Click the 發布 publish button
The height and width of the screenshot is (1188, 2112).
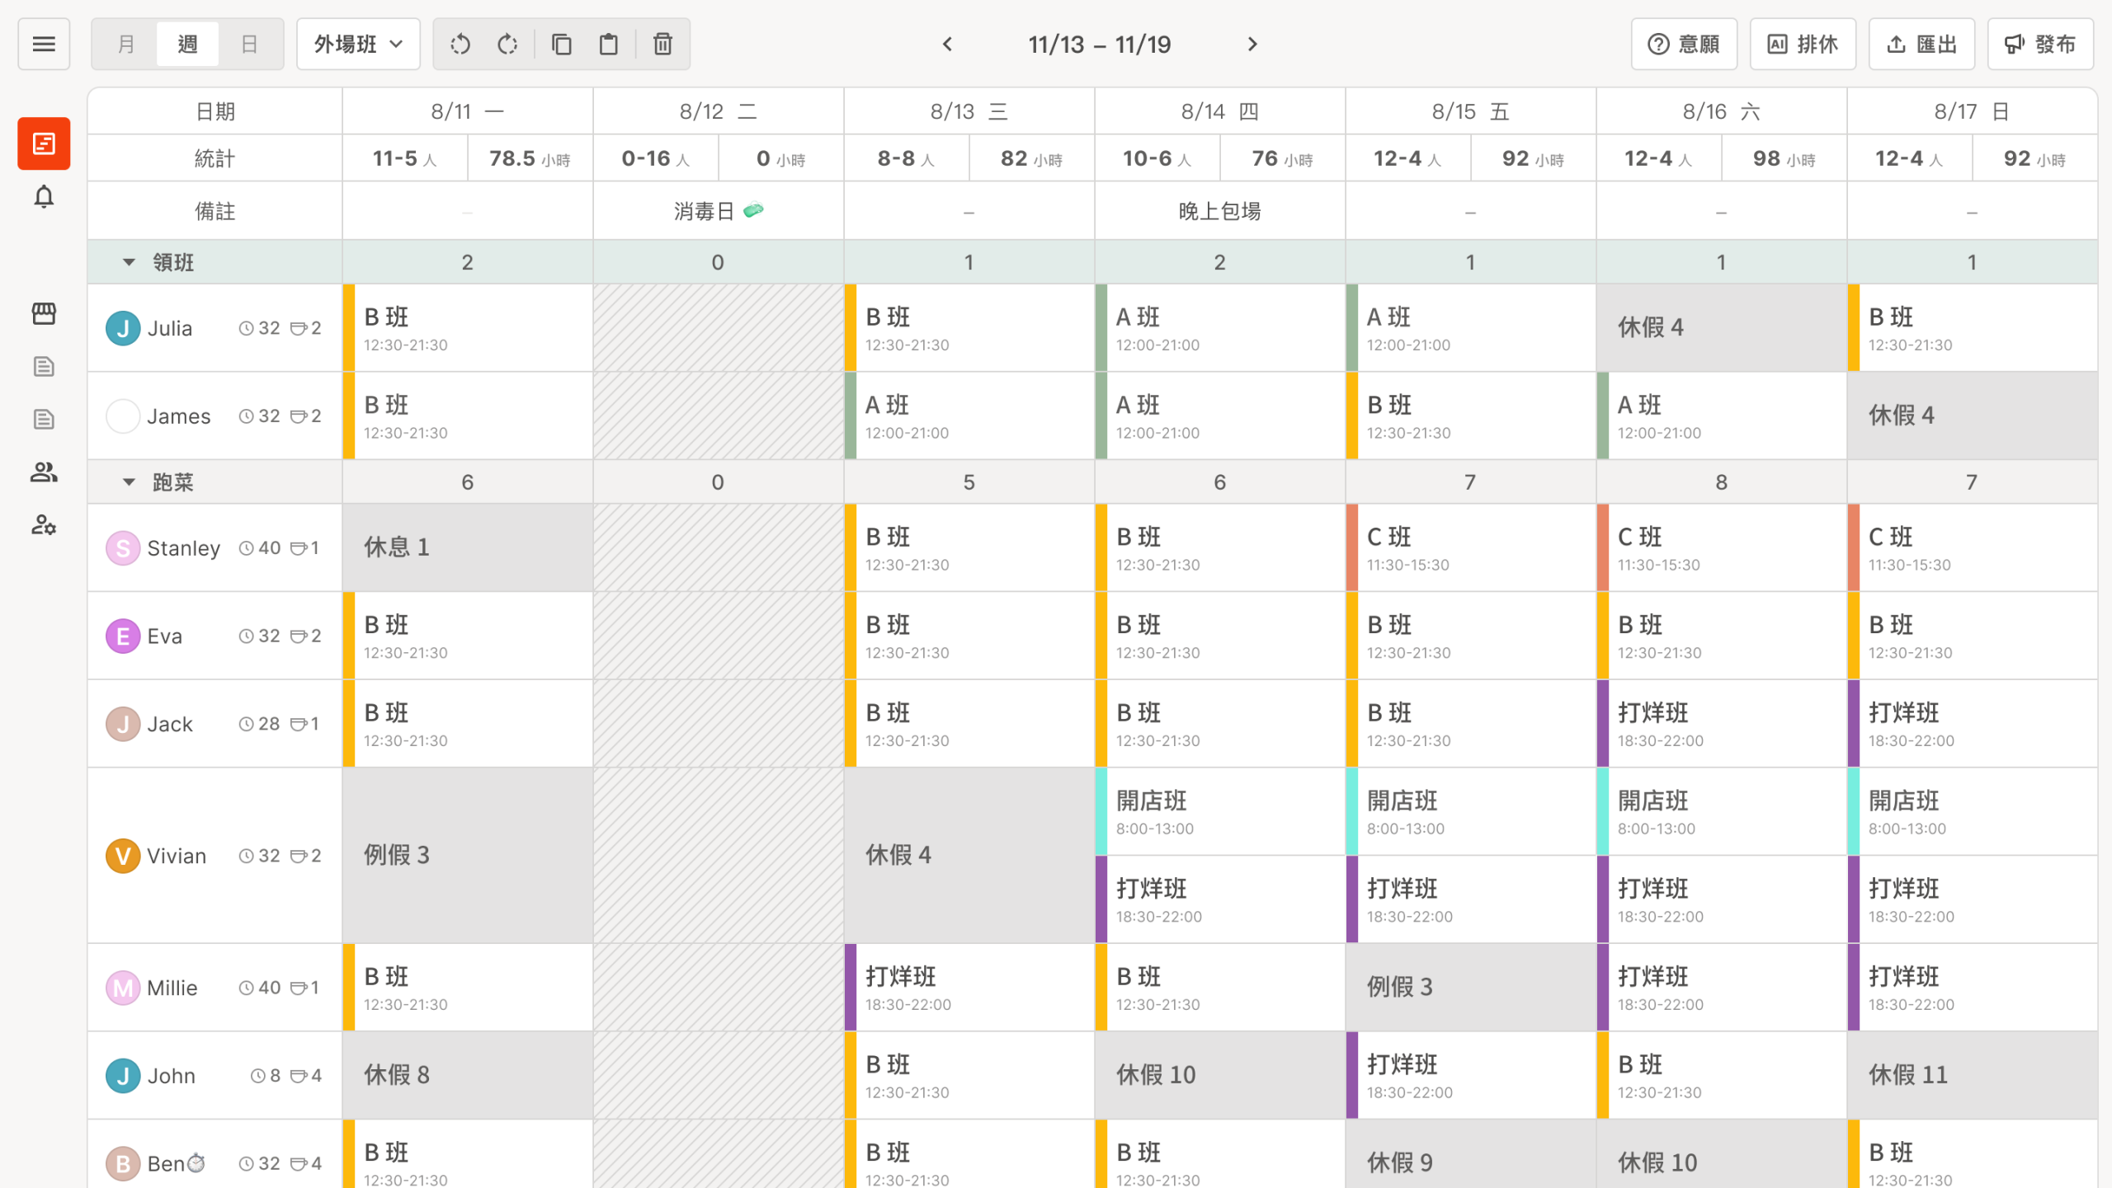pos(2040,44)
